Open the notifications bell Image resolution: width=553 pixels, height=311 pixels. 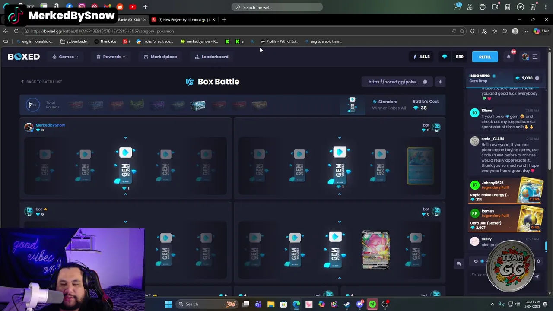point(509,57)
